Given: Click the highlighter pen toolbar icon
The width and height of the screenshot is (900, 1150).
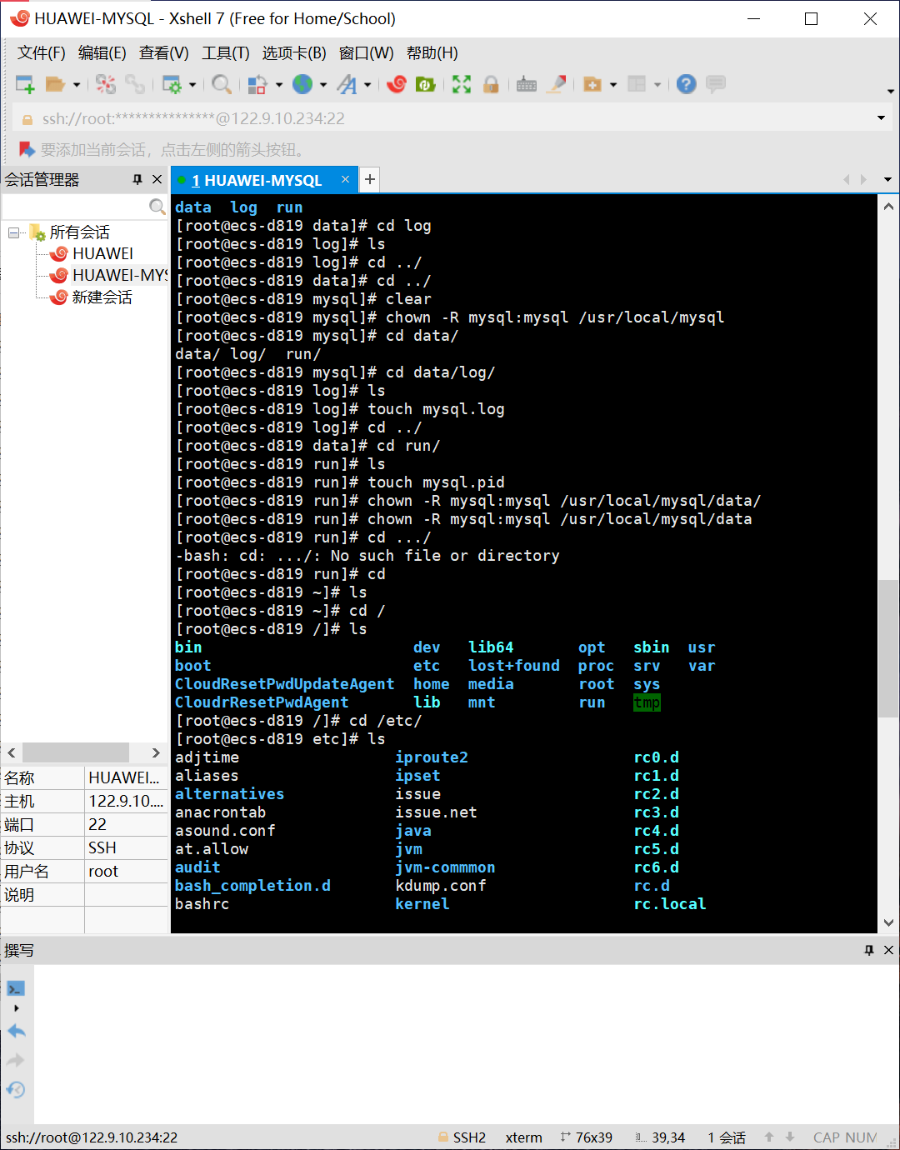Looking at the screenshot, I should (557, 84).
